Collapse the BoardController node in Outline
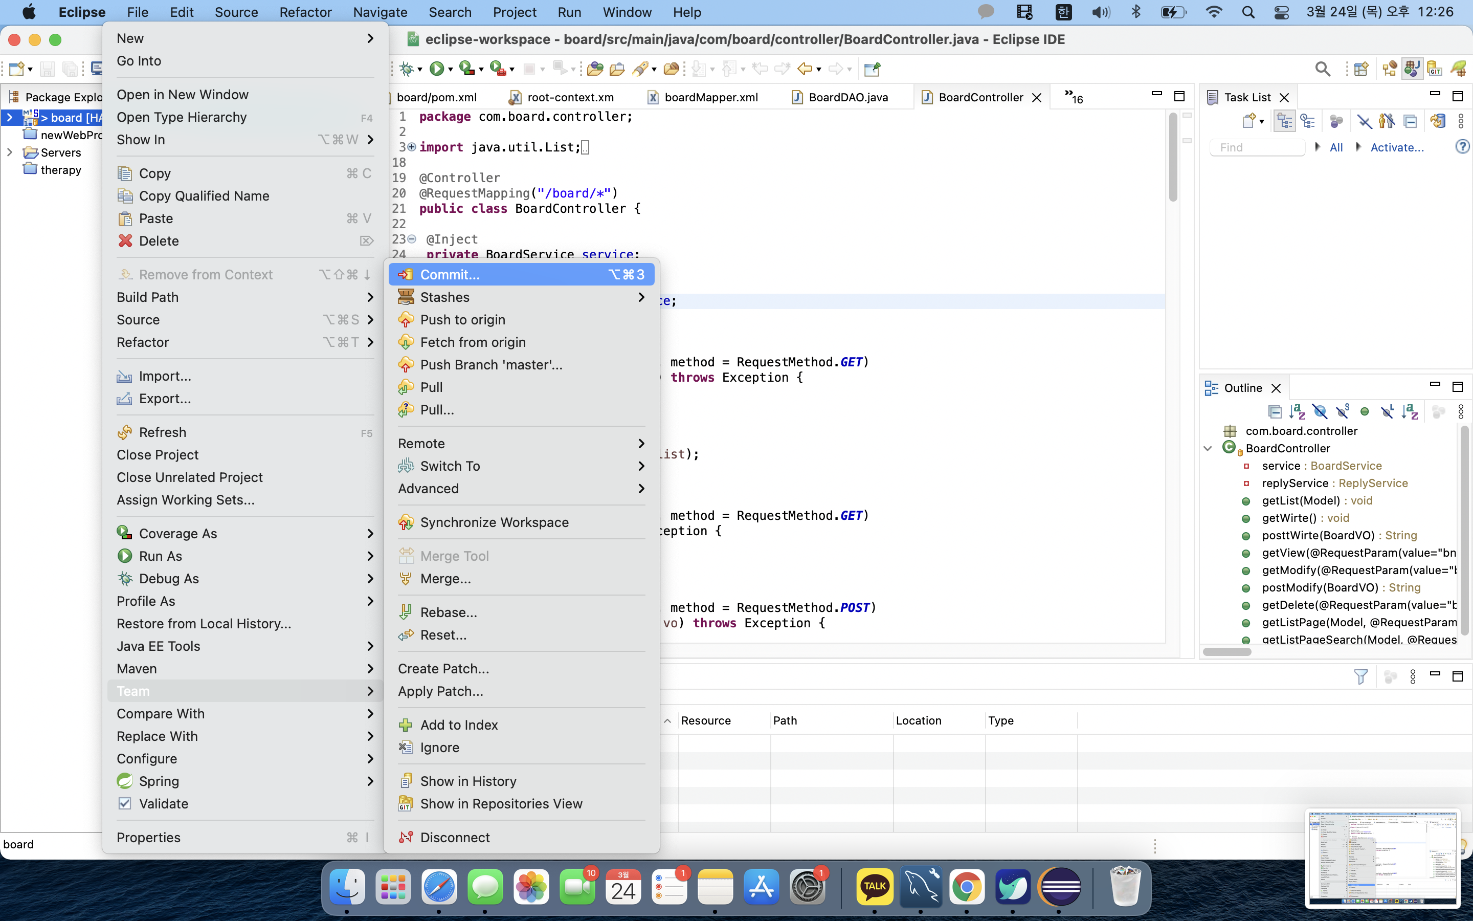Screen dimensions: 1473x921 click(1208, 448)
